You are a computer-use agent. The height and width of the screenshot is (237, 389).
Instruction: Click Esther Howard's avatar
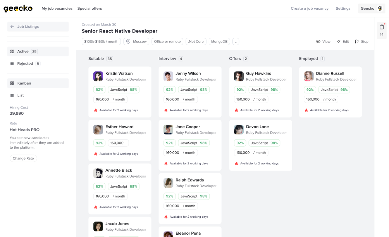[x=98, y=129]
